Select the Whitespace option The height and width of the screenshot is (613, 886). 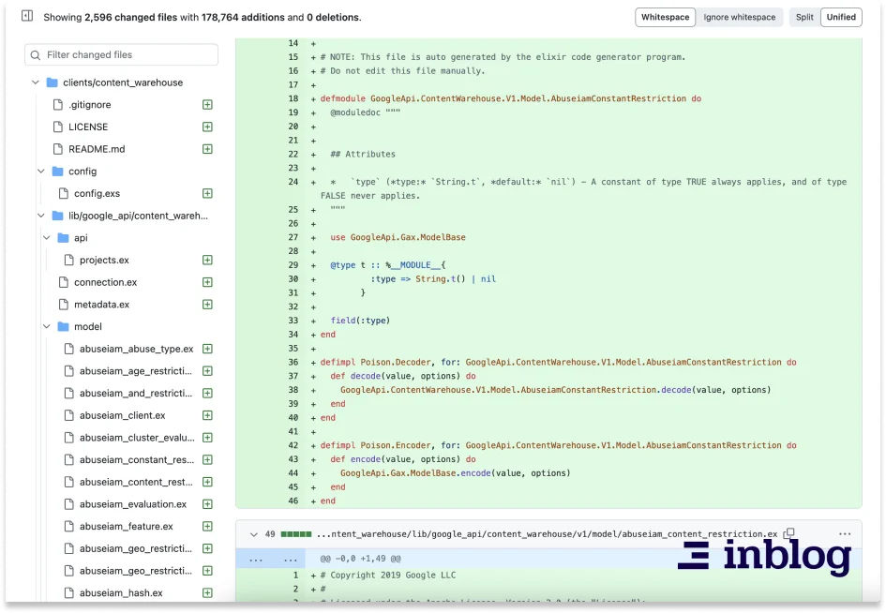click(x=665, y=17)
